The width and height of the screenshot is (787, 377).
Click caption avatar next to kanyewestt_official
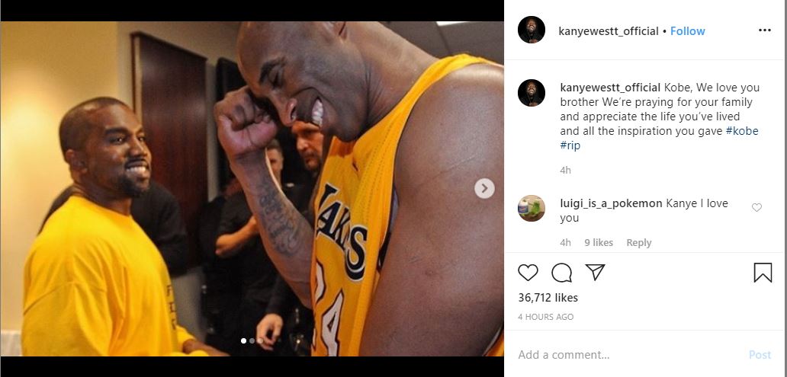[x=532, y=93]
